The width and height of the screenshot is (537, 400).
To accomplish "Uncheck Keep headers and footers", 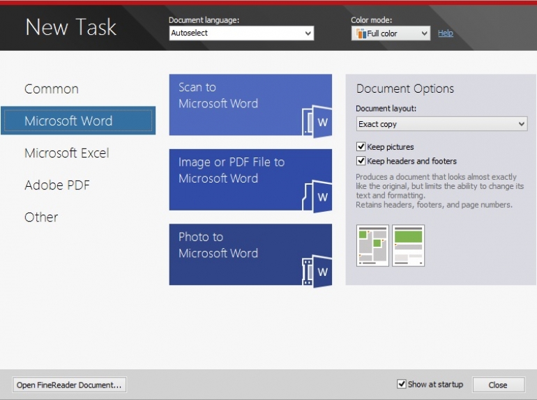I will click(x=361, y=161).
